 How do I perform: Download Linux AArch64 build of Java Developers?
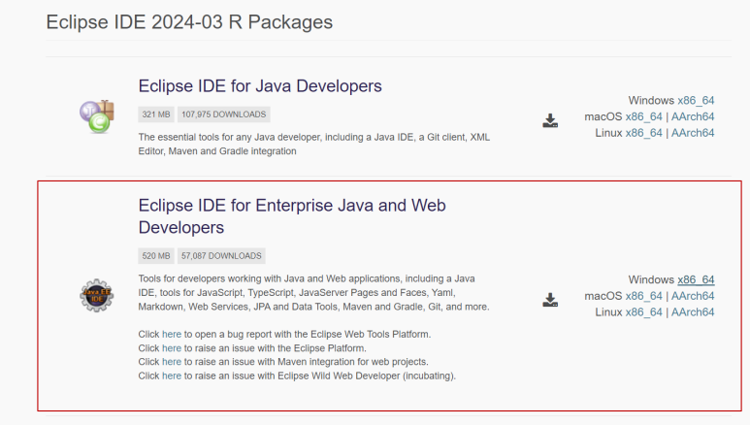(x=693, y=133)
